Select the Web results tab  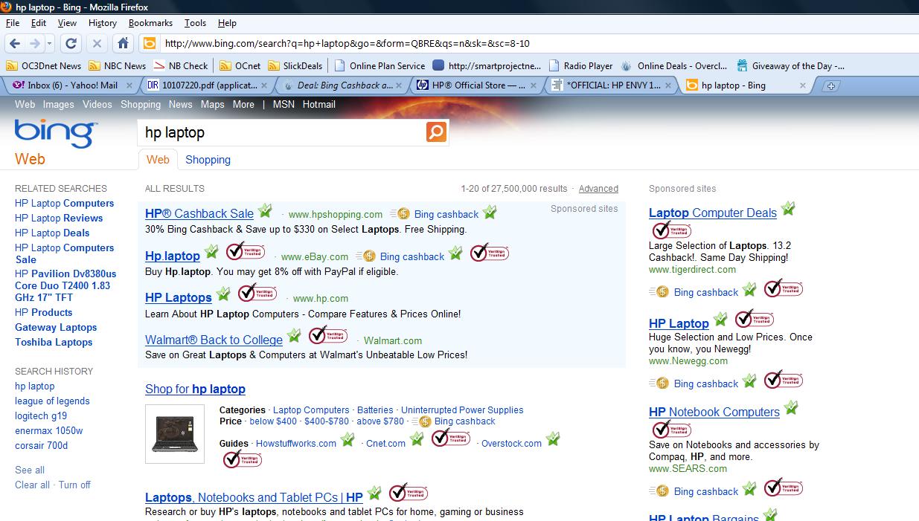pos(158,160)
